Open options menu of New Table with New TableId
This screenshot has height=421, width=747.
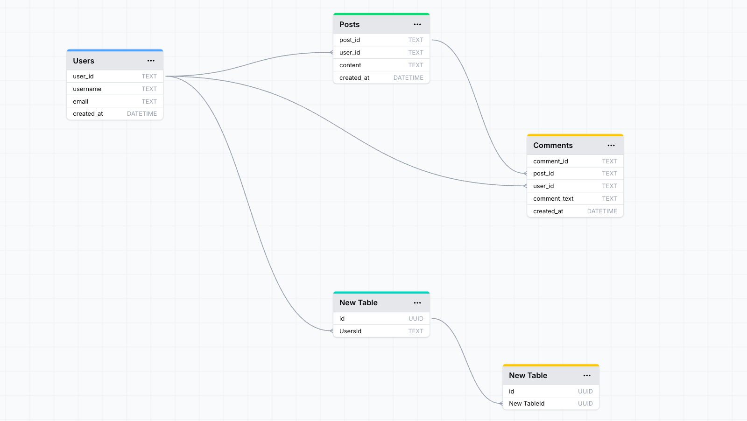[587, 376]
